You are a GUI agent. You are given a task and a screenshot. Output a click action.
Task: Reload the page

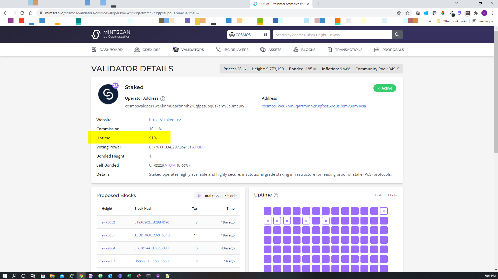(x=22, y=13)
